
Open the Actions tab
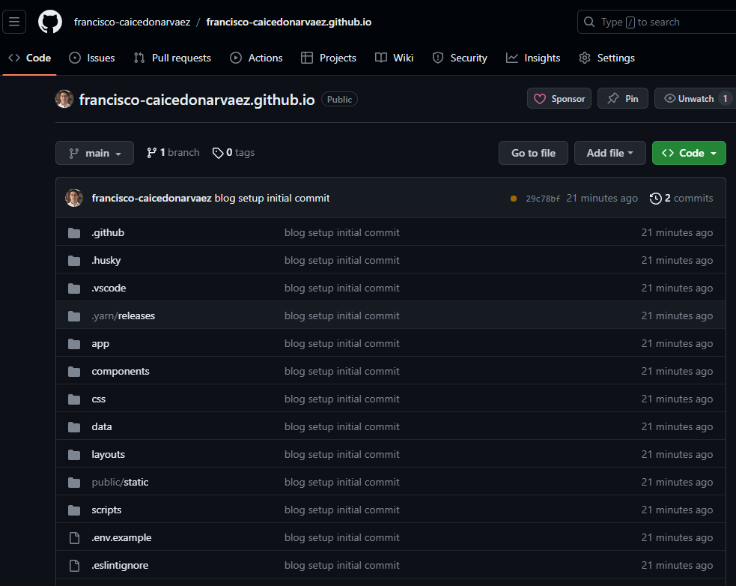pyautogui.click(x=256, y=58)
